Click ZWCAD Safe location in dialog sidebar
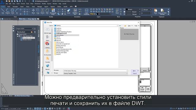This screenshot has width=196, height=110. [x=47, y=31]
